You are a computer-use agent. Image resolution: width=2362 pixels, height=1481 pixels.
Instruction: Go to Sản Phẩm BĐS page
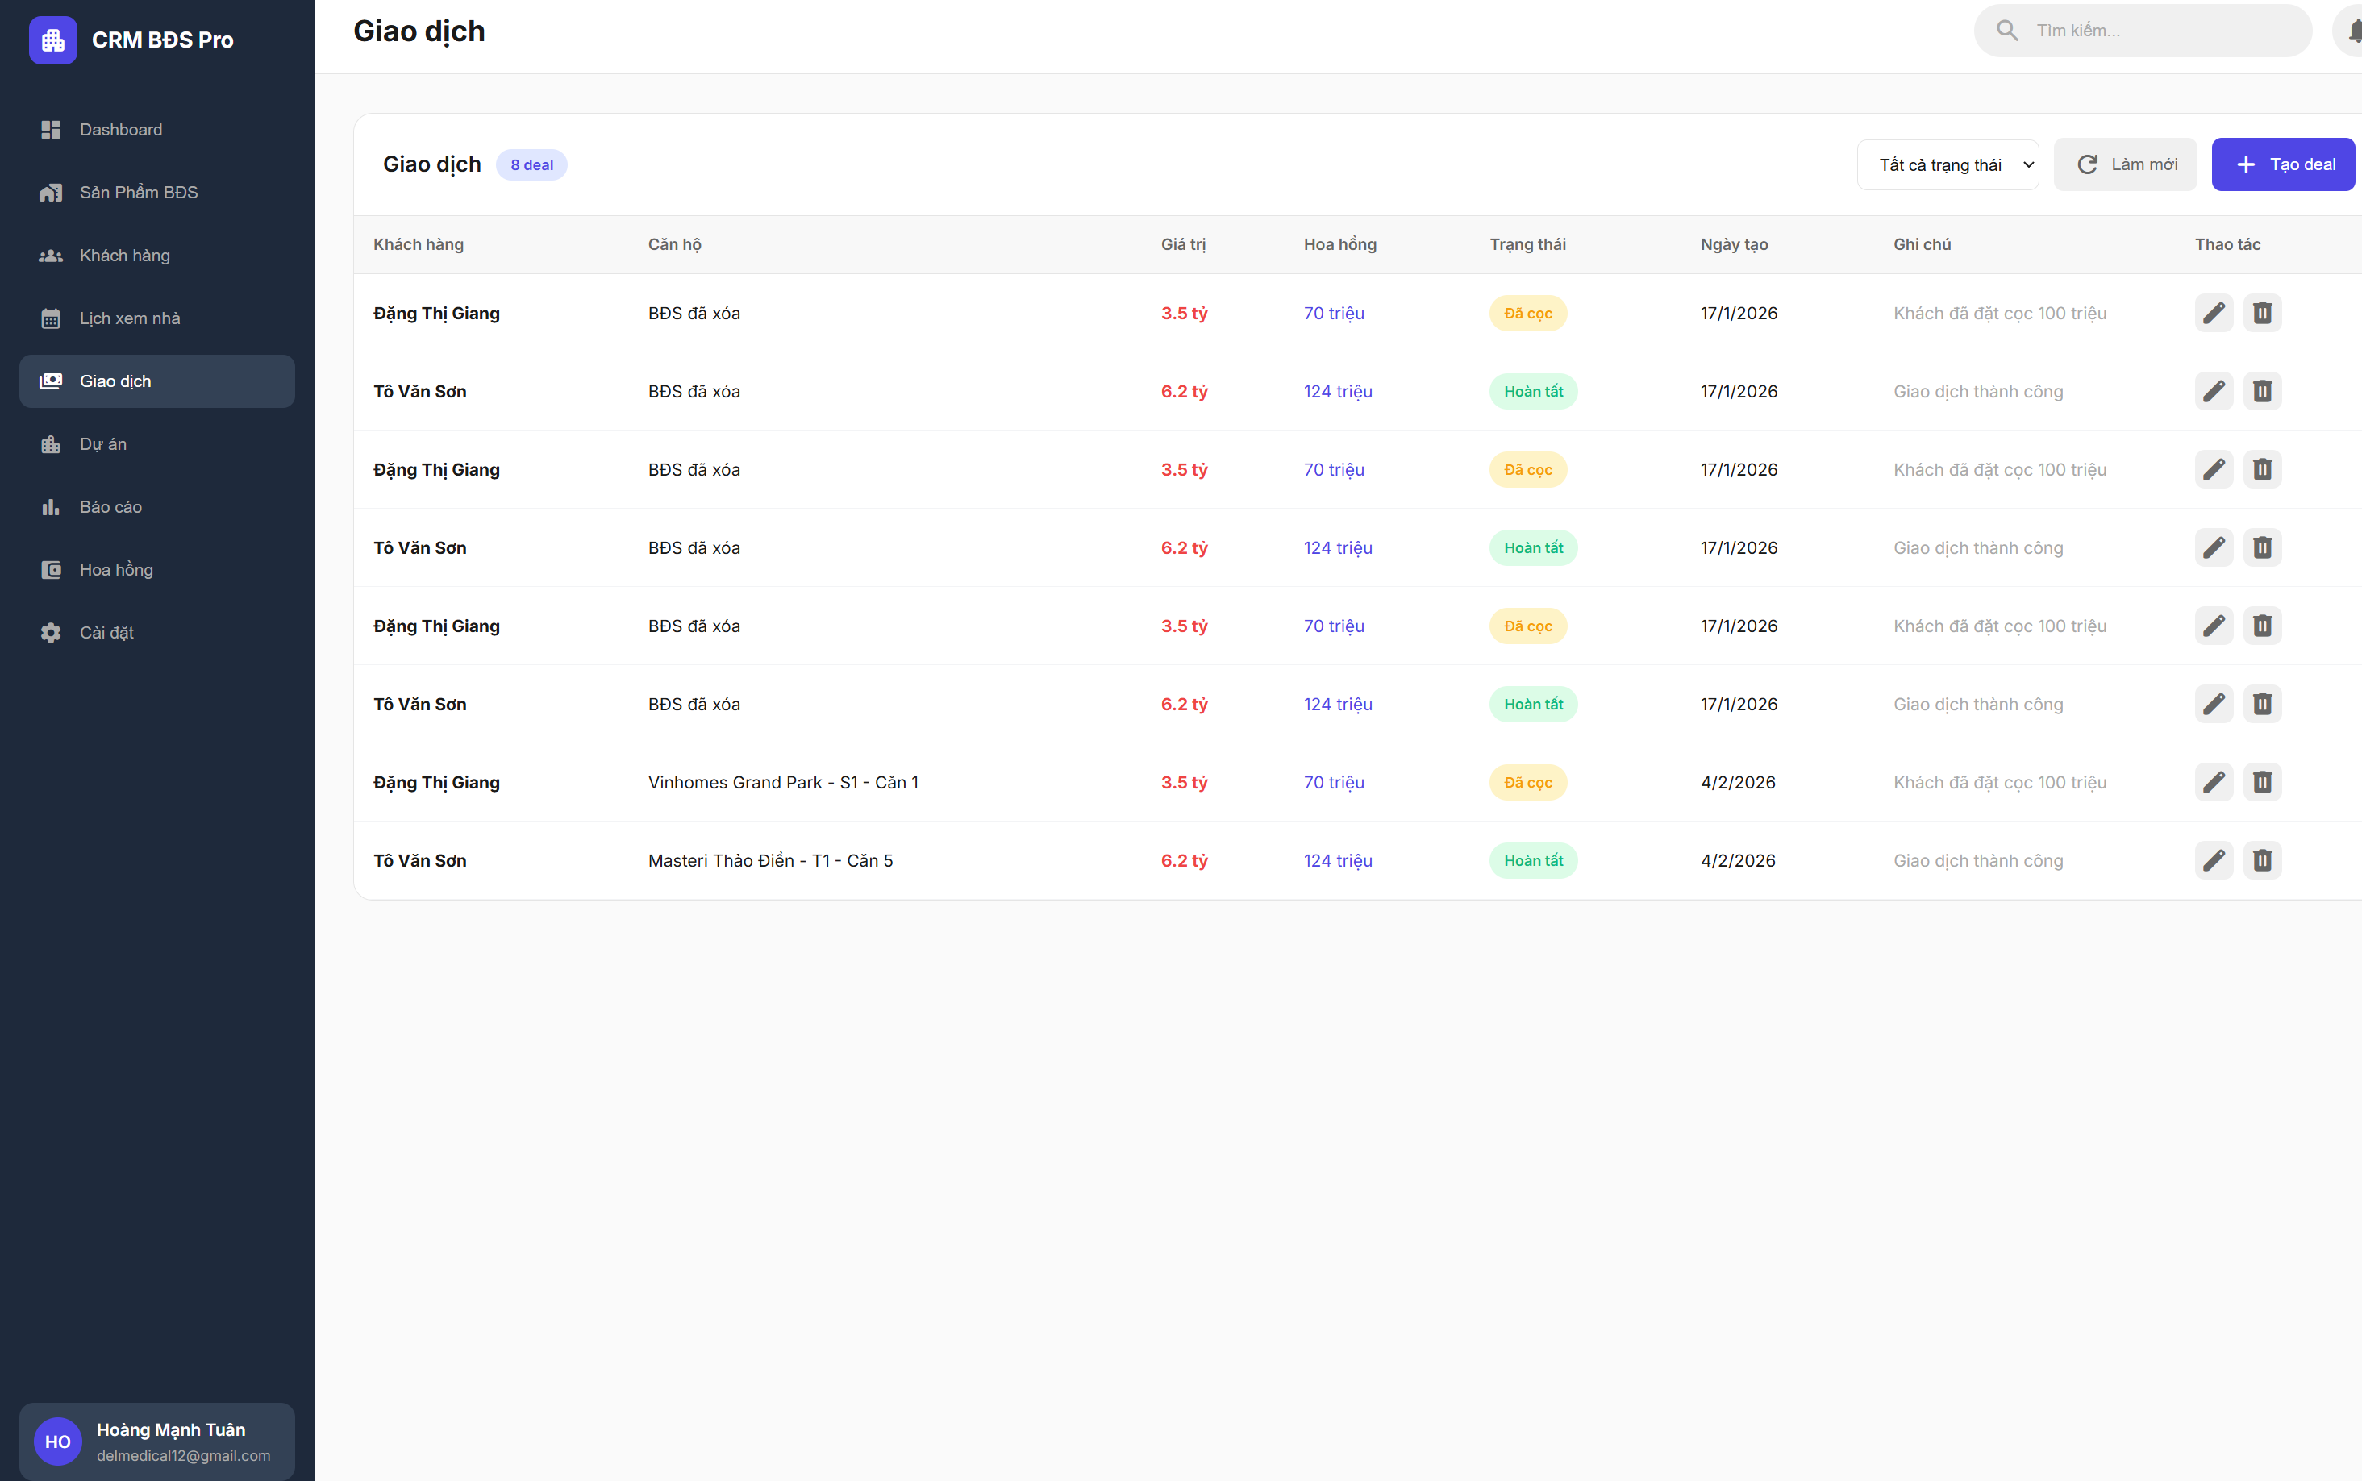(138, 192)
